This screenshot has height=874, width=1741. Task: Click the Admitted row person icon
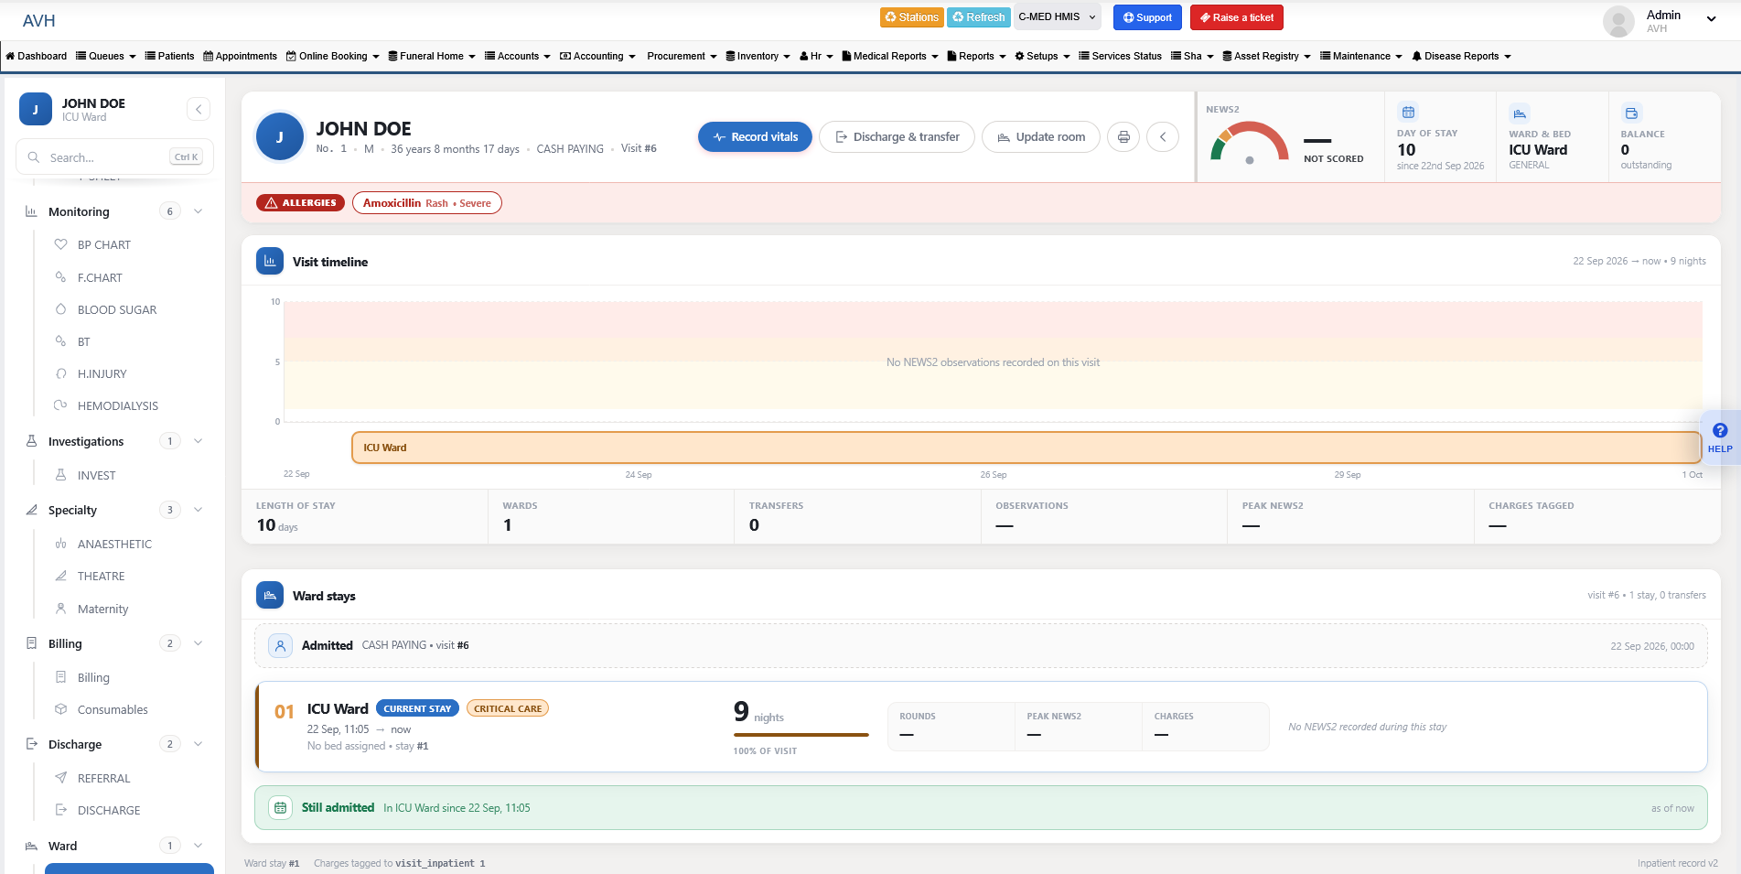click(280, 645)
